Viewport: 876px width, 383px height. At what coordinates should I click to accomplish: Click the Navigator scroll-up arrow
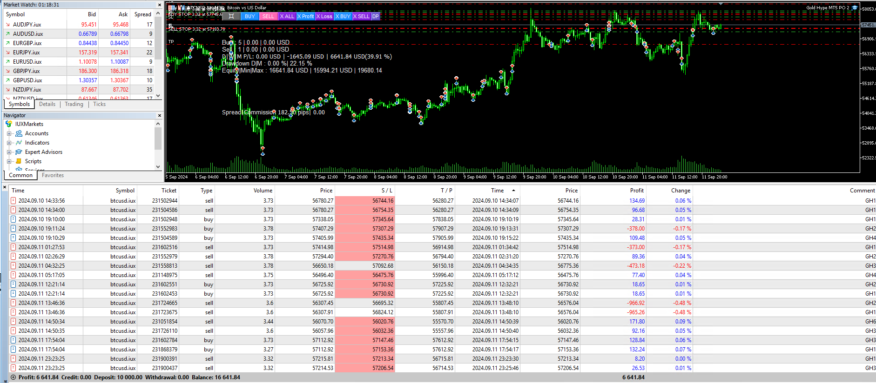pos(158,124)
